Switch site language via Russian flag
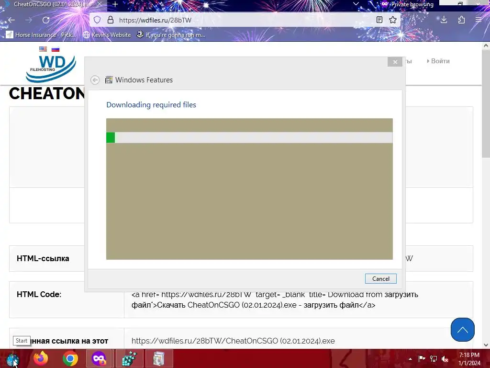Image resolution: width=490 pixels, height=368 pixels. point(56,49)
